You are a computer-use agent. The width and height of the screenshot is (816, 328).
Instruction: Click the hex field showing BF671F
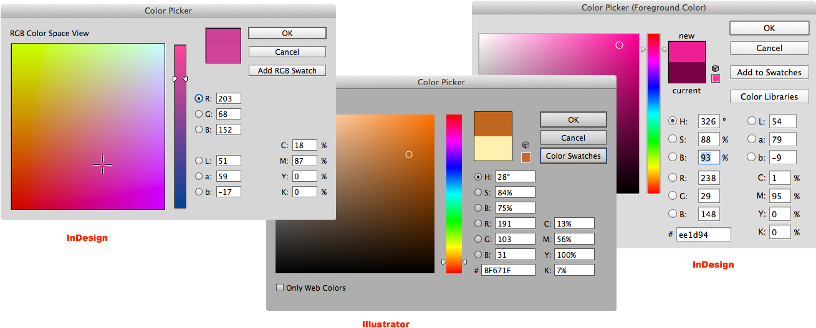tap(508, 270)
